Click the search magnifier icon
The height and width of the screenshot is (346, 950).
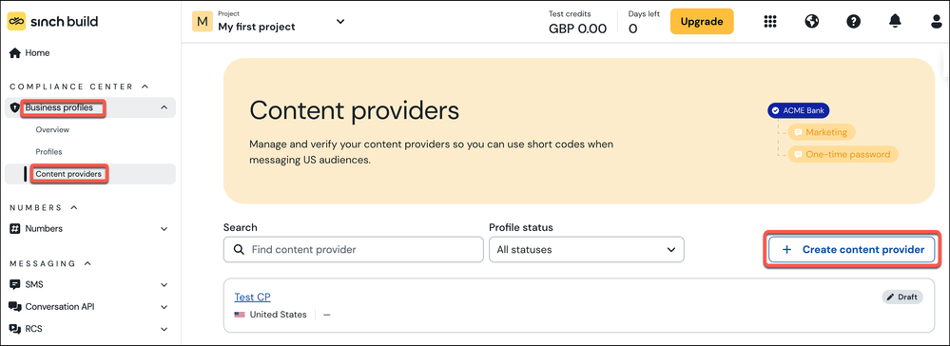tap(240, 249)
